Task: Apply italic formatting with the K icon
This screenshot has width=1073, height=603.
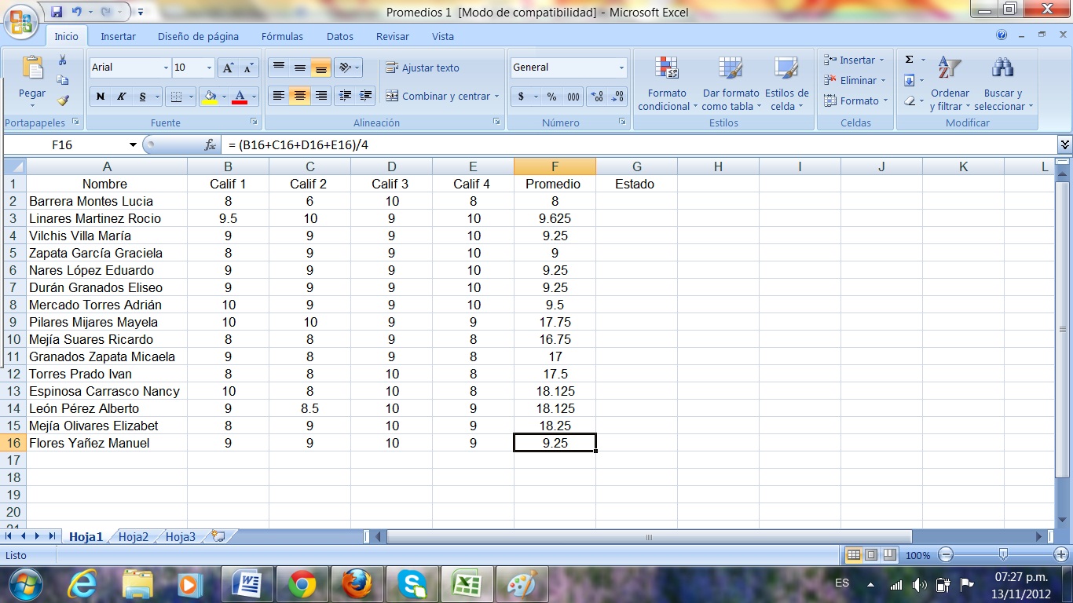Action: [121, 97]
